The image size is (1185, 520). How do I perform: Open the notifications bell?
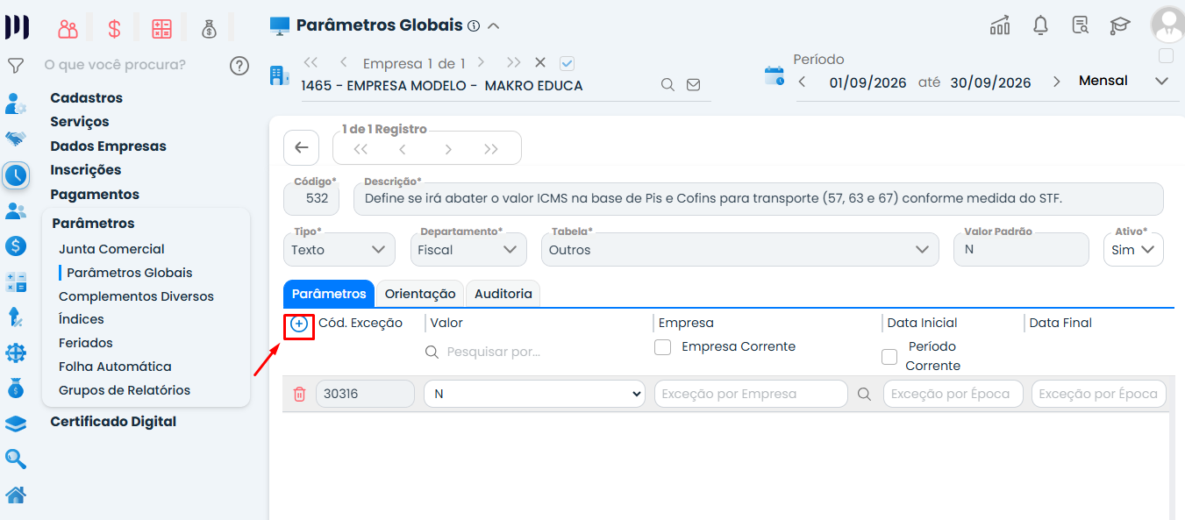coord(1040,25)
